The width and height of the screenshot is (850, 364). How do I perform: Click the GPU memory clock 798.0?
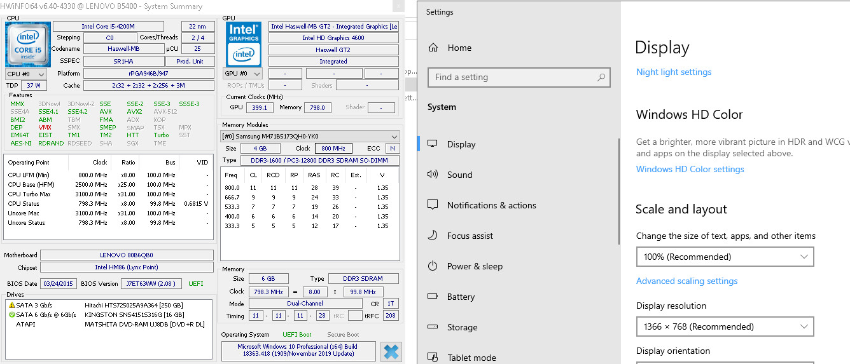[316, 107]
